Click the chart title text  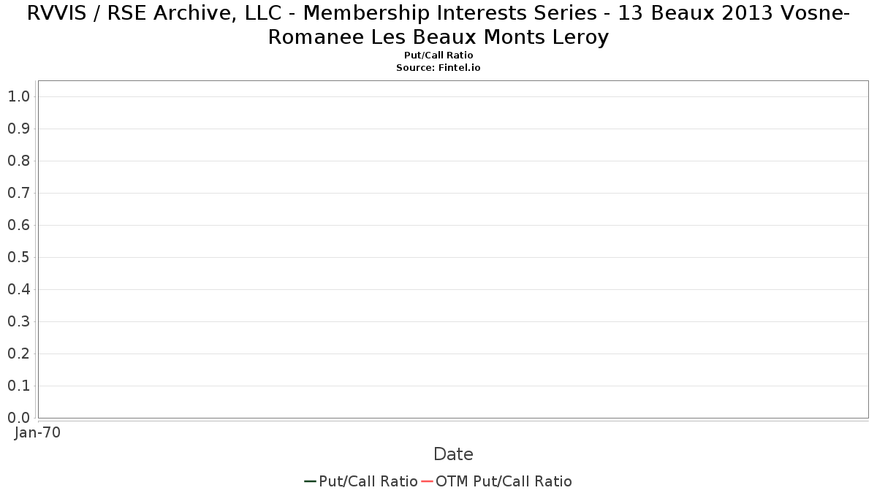tap(438, 24)
